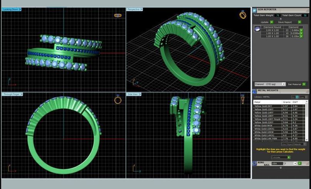Apply Set Material with green arrow
The width and height of the screenshot is (311, 189).
pos(304,84)
